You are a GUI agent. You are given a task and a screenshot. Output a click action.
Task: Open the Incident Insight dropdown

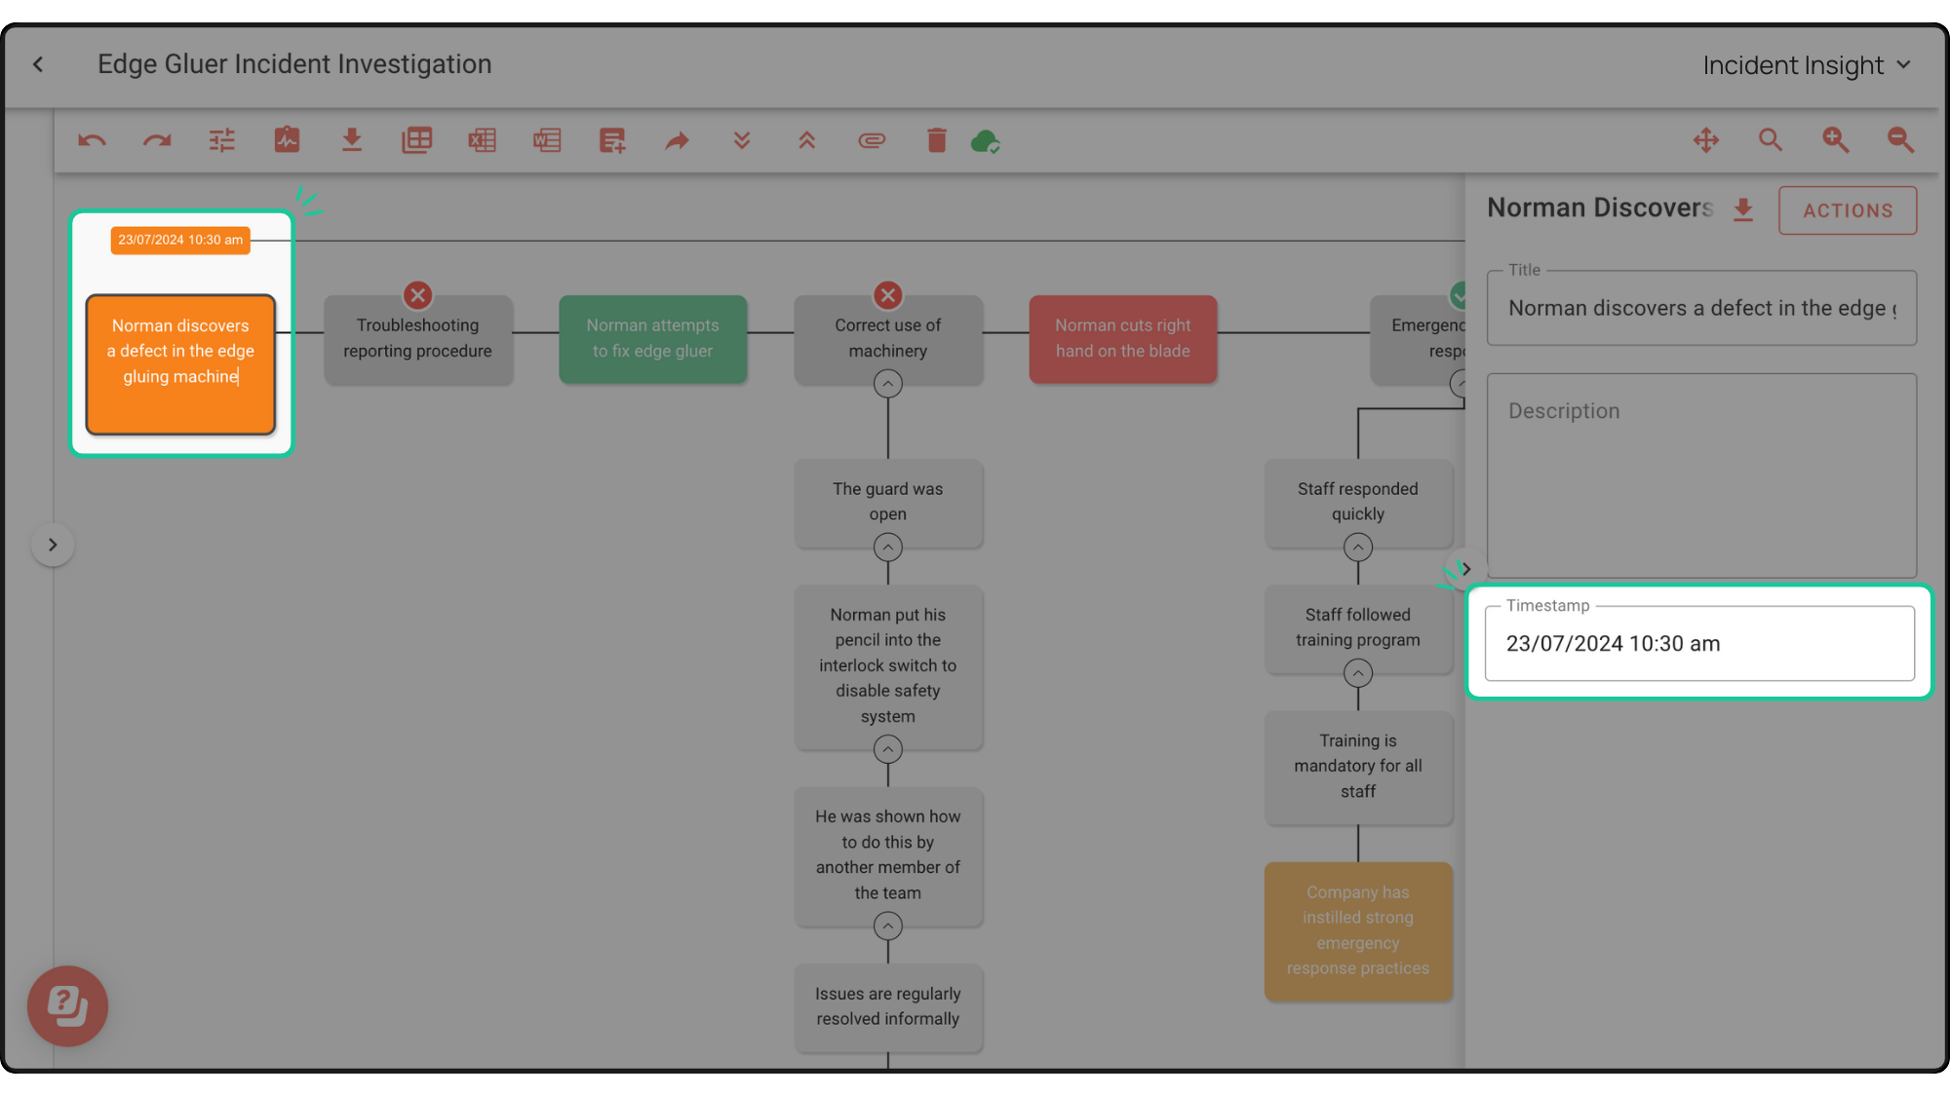(1808, 64)
